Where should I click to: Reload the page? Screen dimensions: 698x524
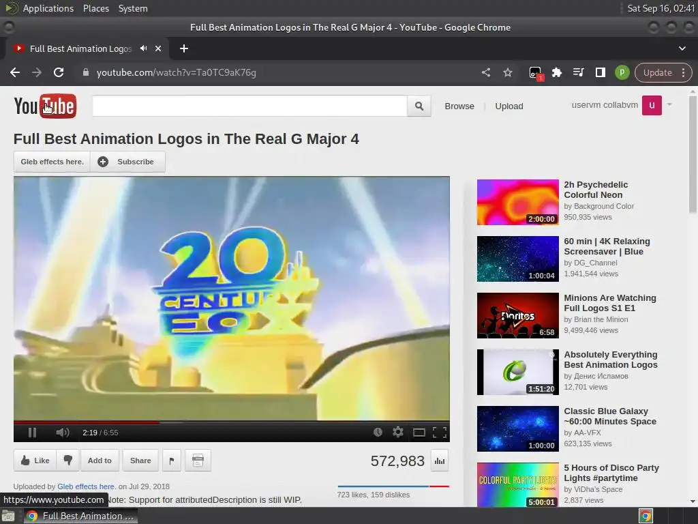tap(59, 72)
